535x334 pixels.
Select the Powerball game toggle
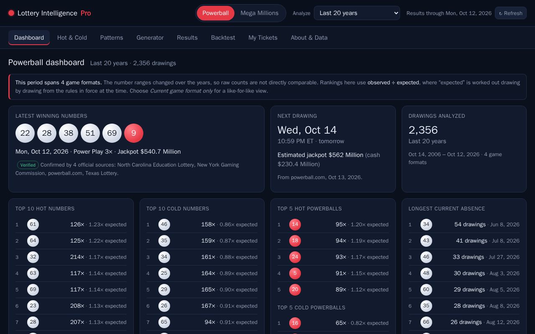tap(215, 13)
